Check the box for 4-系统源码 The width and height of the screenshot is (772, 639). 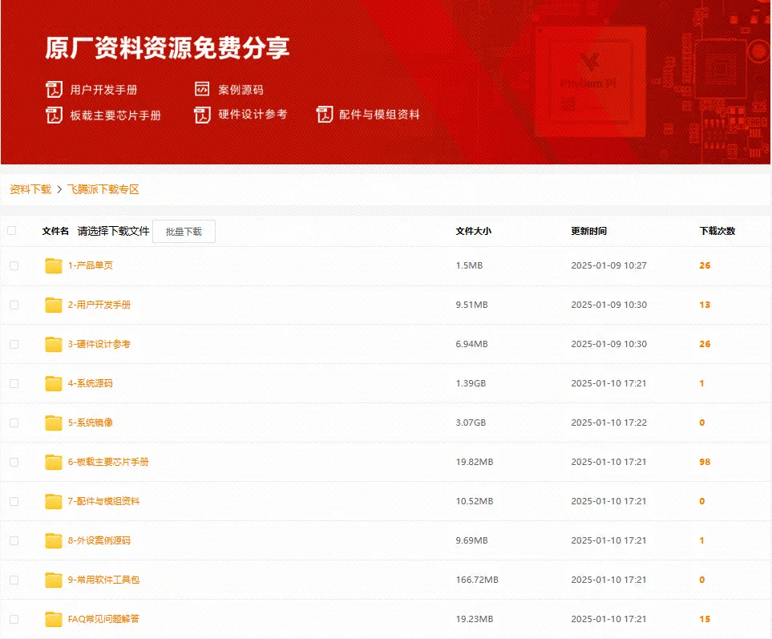[x=14, y=383]
